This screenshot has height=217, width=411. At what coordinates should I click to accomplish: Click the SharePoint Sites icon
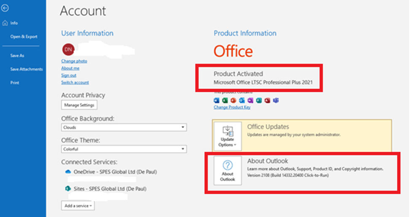click(x=68, y=189)
